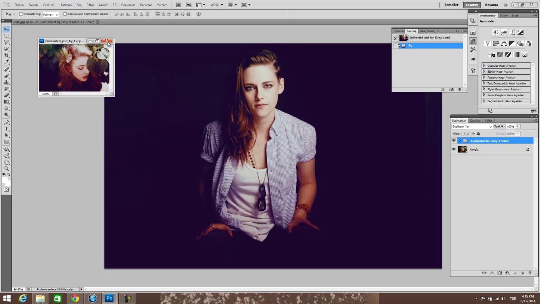The width and height of the screenshot is (540, 304).
Task: Delete current state in History panel
Action: point(459,90)
